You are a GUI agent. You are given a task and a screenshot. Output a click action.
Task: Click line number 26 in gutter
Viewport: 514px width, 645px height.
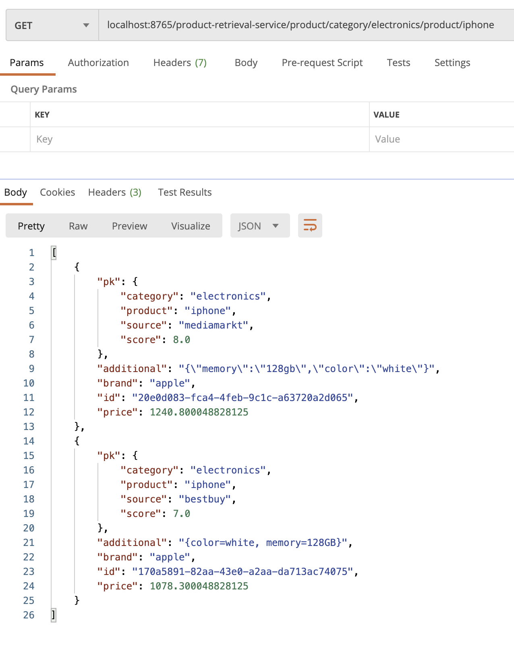tap(29, 615)
